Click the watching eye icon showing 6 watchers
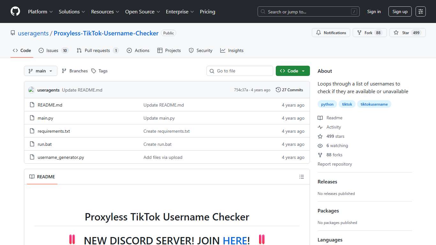 click(x=320, y=145)
